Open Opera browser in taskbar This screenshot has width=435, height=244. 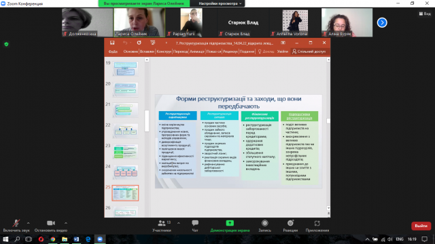click(x=41, y=239)
